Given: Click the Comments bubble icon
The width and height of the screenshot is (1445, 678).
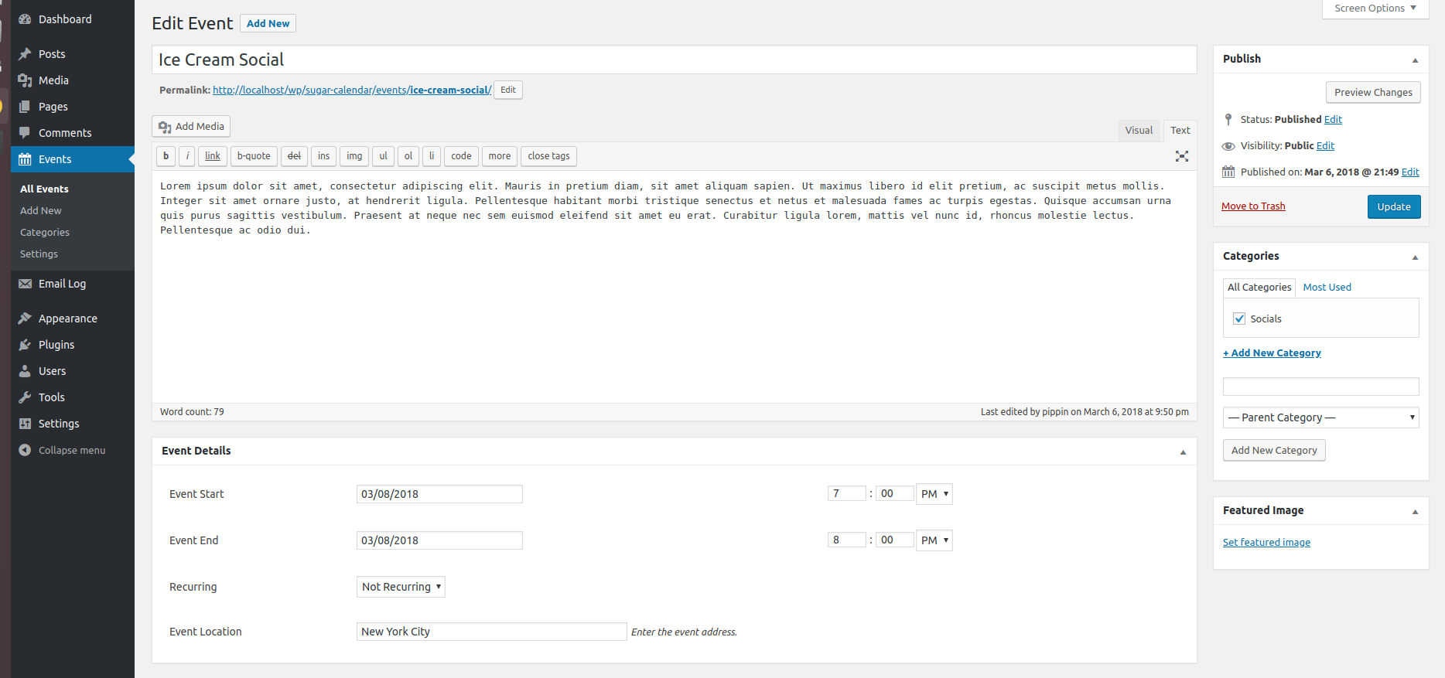Looking at the screenshot, I should [25, 133].
